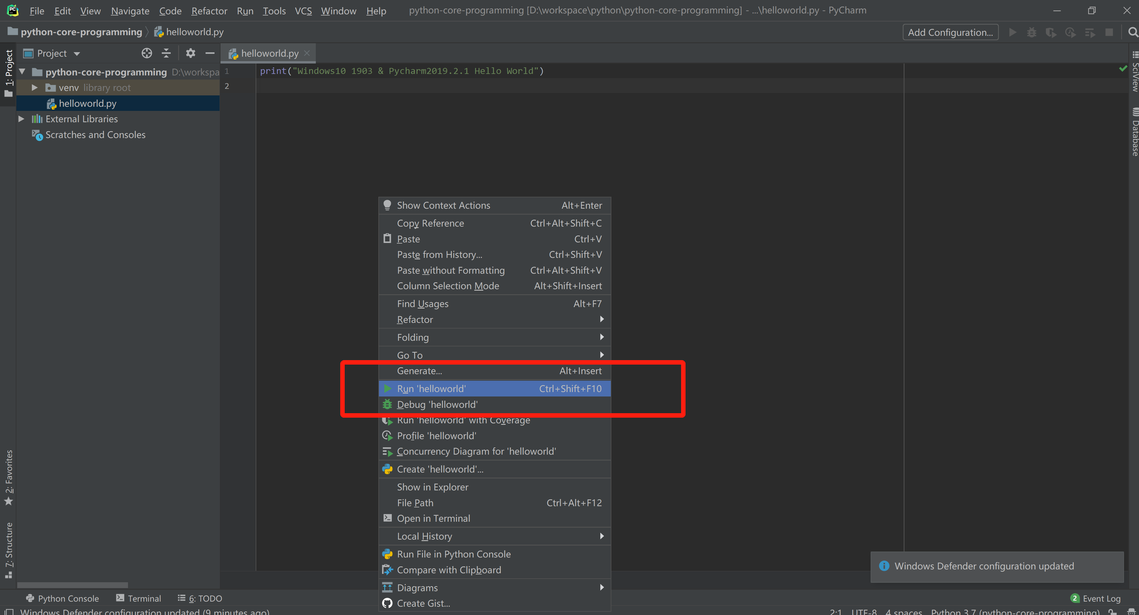Open Go To submenu in context menu
This screenshot has height=615, width=1139.
[x=494, y=355]
